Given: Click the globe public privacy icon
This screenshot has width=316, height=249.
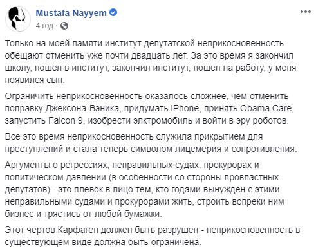Looking at the screenshot, I should [x=64, y=26].
